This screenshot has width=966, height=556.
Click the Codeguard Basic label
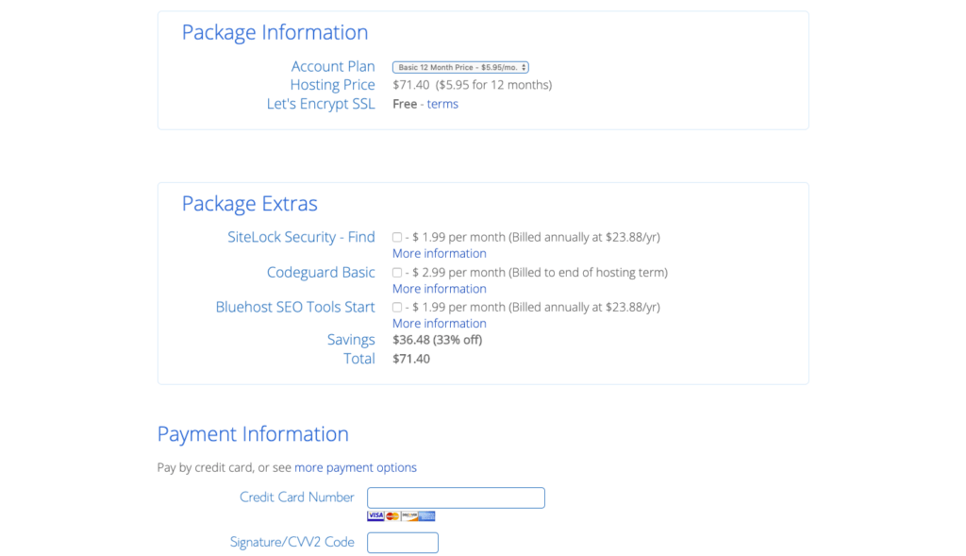(x=321, y=272)
